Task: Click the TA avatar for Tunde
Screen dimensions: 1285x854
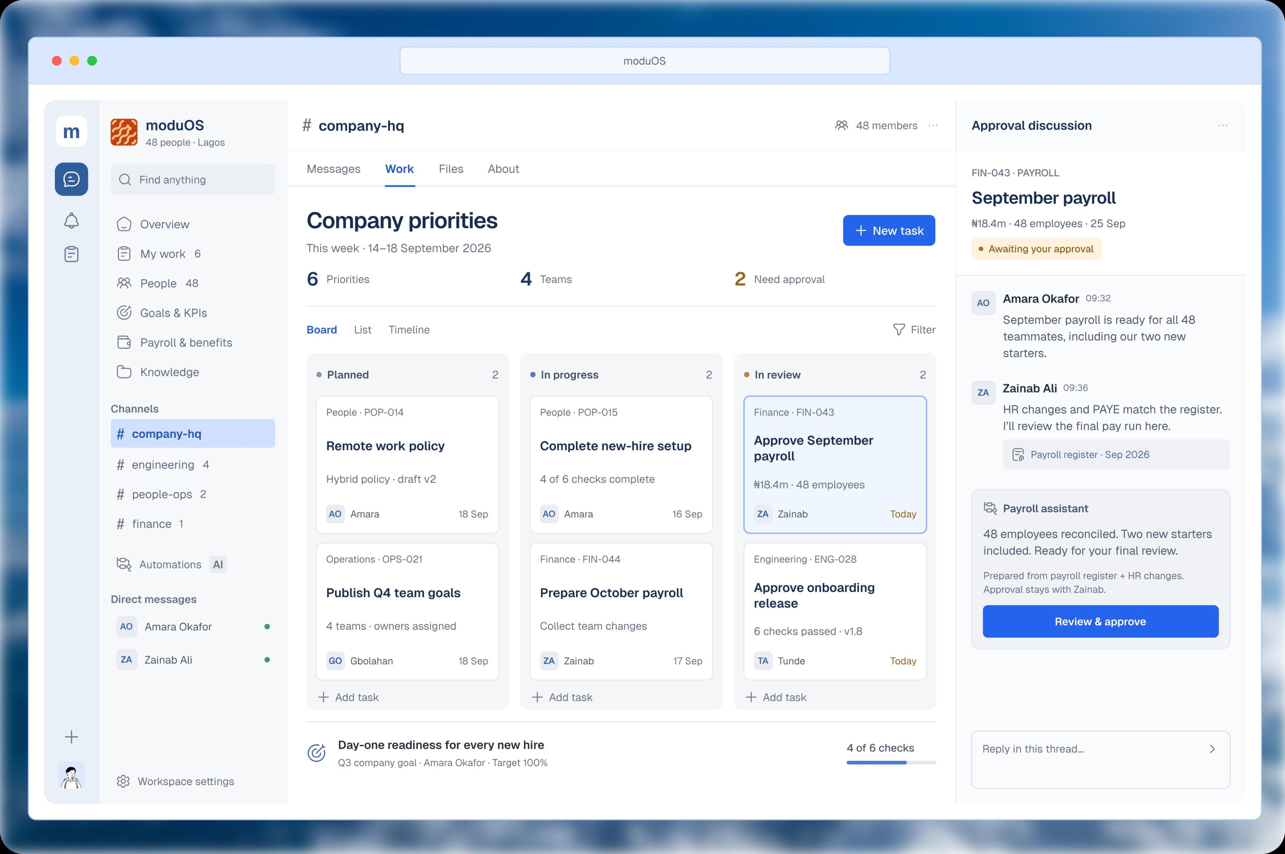Action: point(763,661)
